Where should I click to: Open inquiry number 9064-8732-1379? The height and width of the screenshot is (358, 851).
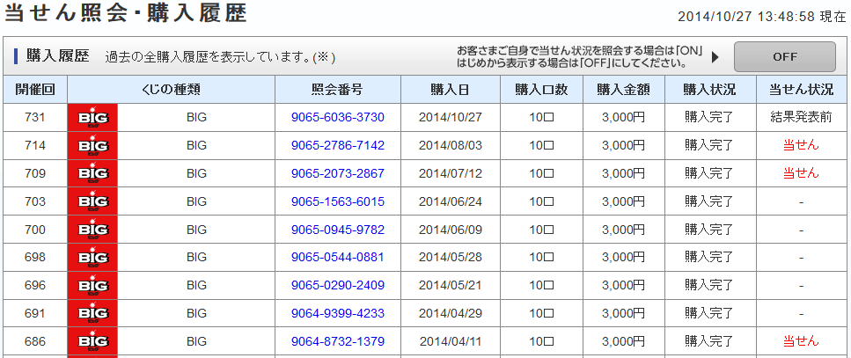pos(338,341)
